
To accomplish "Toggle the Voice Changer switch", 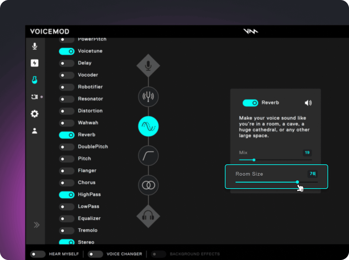I will click(95, 254).
